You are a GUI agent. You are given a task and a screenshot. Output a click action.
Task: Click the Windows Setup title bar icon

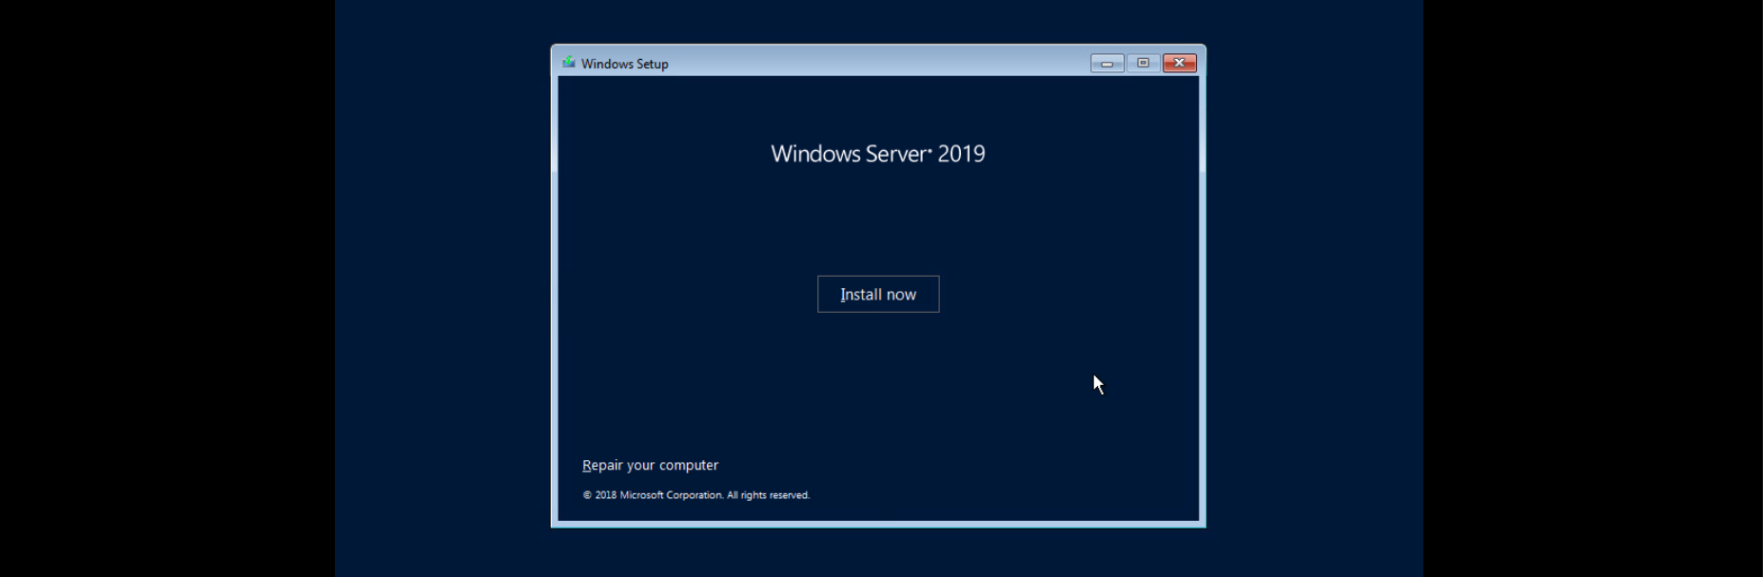pos(569,63)
